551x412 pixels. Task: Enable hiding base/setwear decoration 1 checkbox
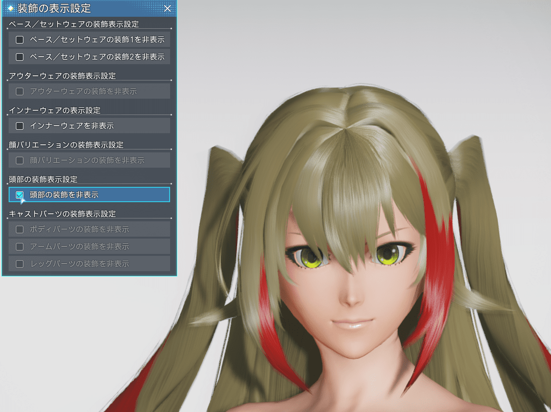[x=20, y=40]
